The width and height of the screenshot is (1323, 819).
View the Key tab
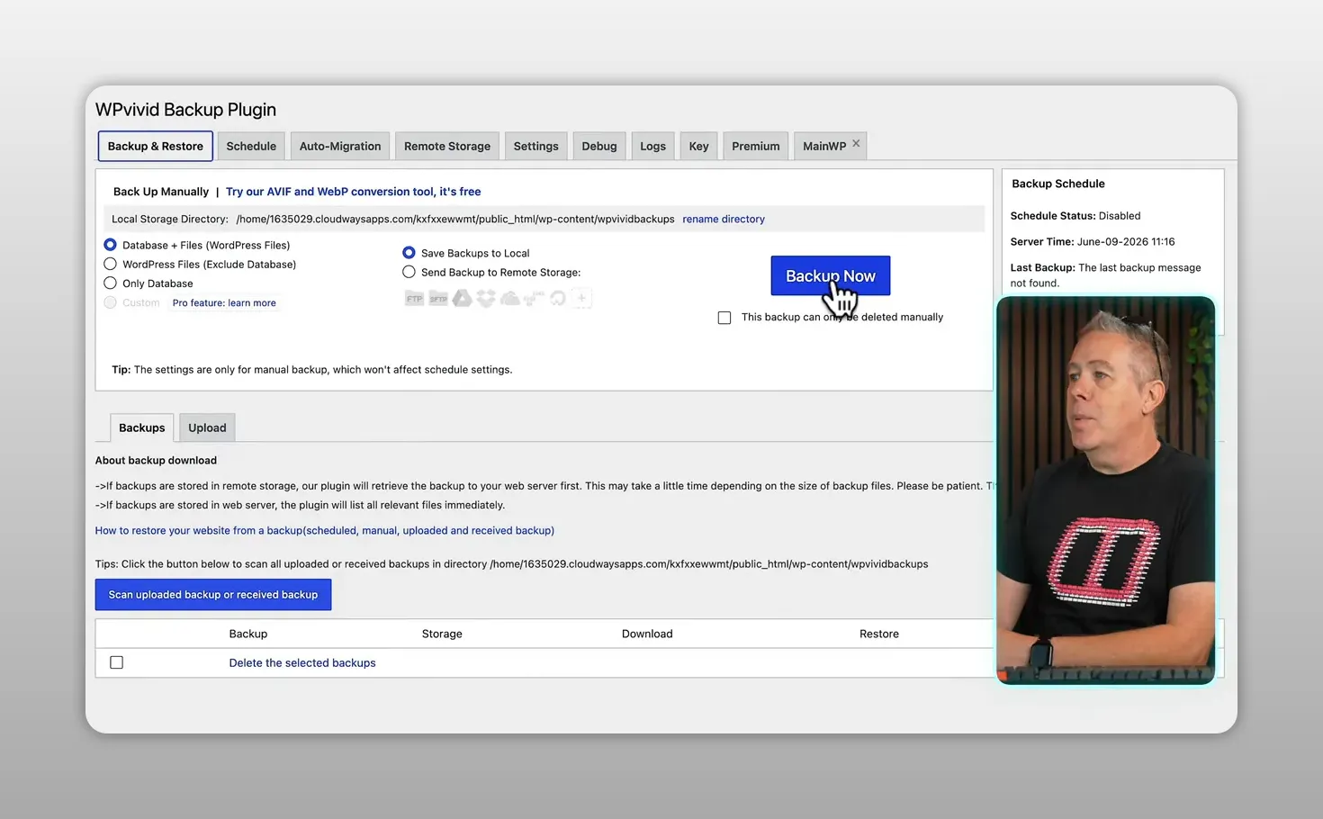(x=699, y=146)
